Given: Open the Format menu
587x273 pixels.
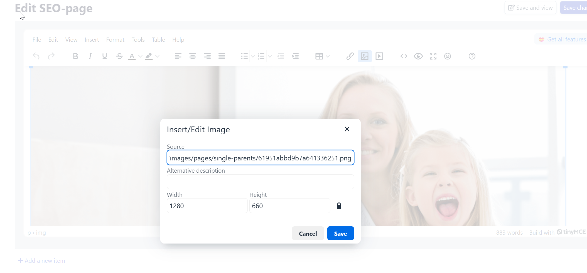Looking at the screenshot, I should (115, 40).
